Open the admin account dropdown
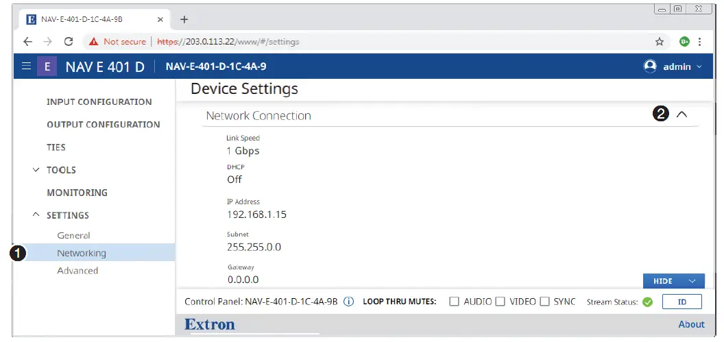 (699, 66)
